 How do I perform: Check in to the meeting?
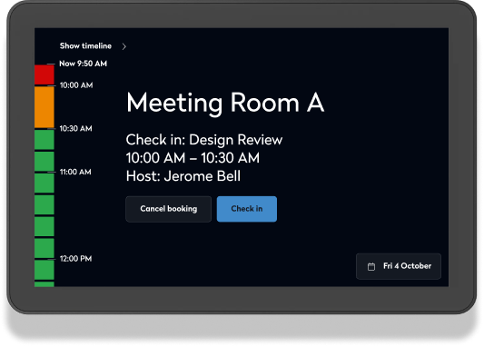tap(247, 209)
